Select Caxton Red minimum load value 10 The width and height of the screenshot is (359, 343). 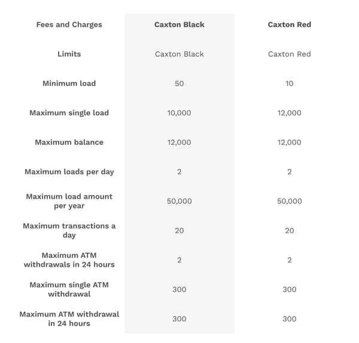point(290,83)
